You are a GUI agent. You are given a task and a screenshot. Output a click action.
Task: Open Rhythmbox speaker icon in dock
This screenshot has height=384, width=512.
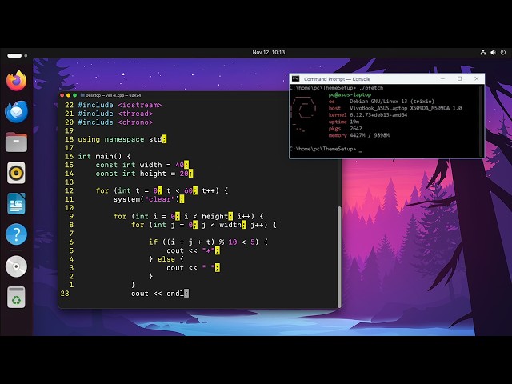(16, 173)
